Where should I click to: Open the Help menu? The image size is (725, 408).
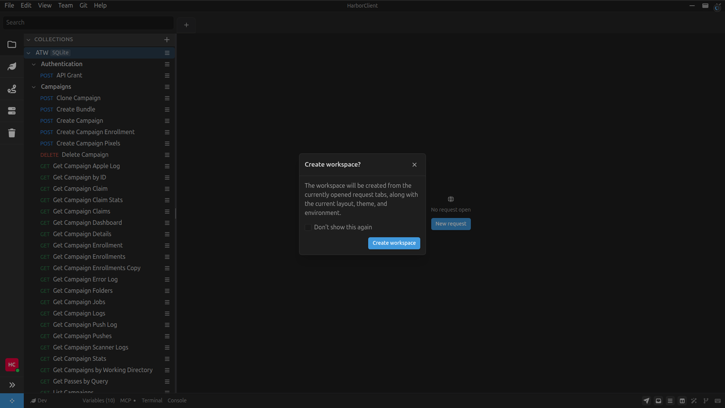100,6
